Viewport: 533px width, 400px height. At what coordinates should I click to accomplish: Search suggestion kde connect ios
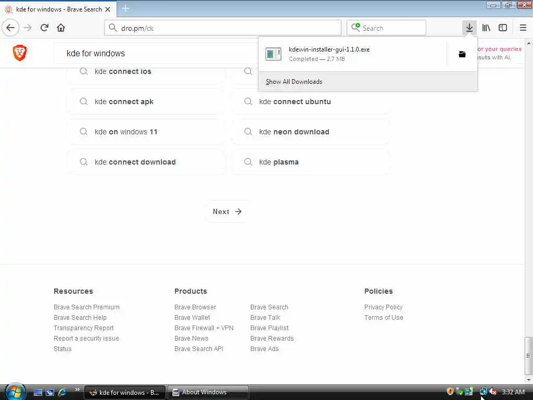pos(146,71)
